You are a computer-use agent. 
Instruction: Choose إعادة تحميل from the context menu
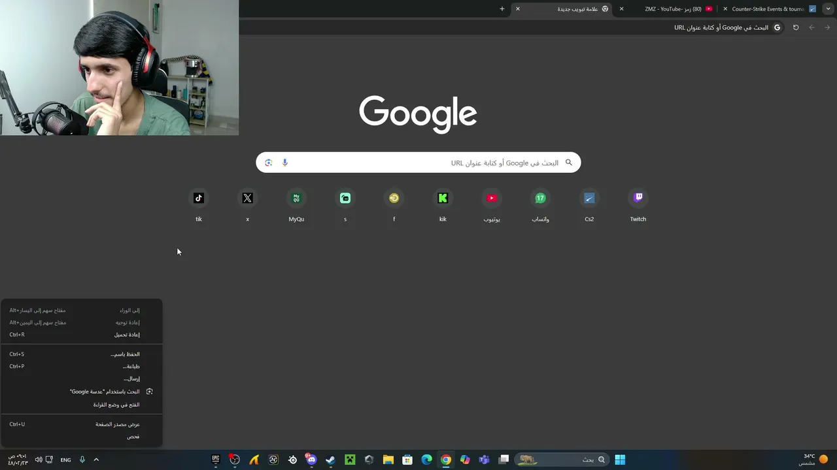coord(81,335)
